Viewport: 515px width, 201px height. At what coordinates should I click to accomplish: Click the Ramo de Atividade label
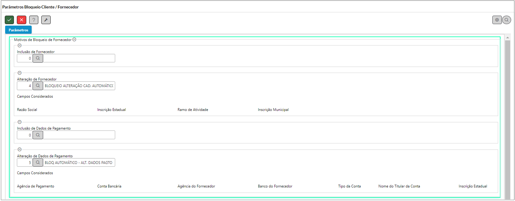coord(193,110)
